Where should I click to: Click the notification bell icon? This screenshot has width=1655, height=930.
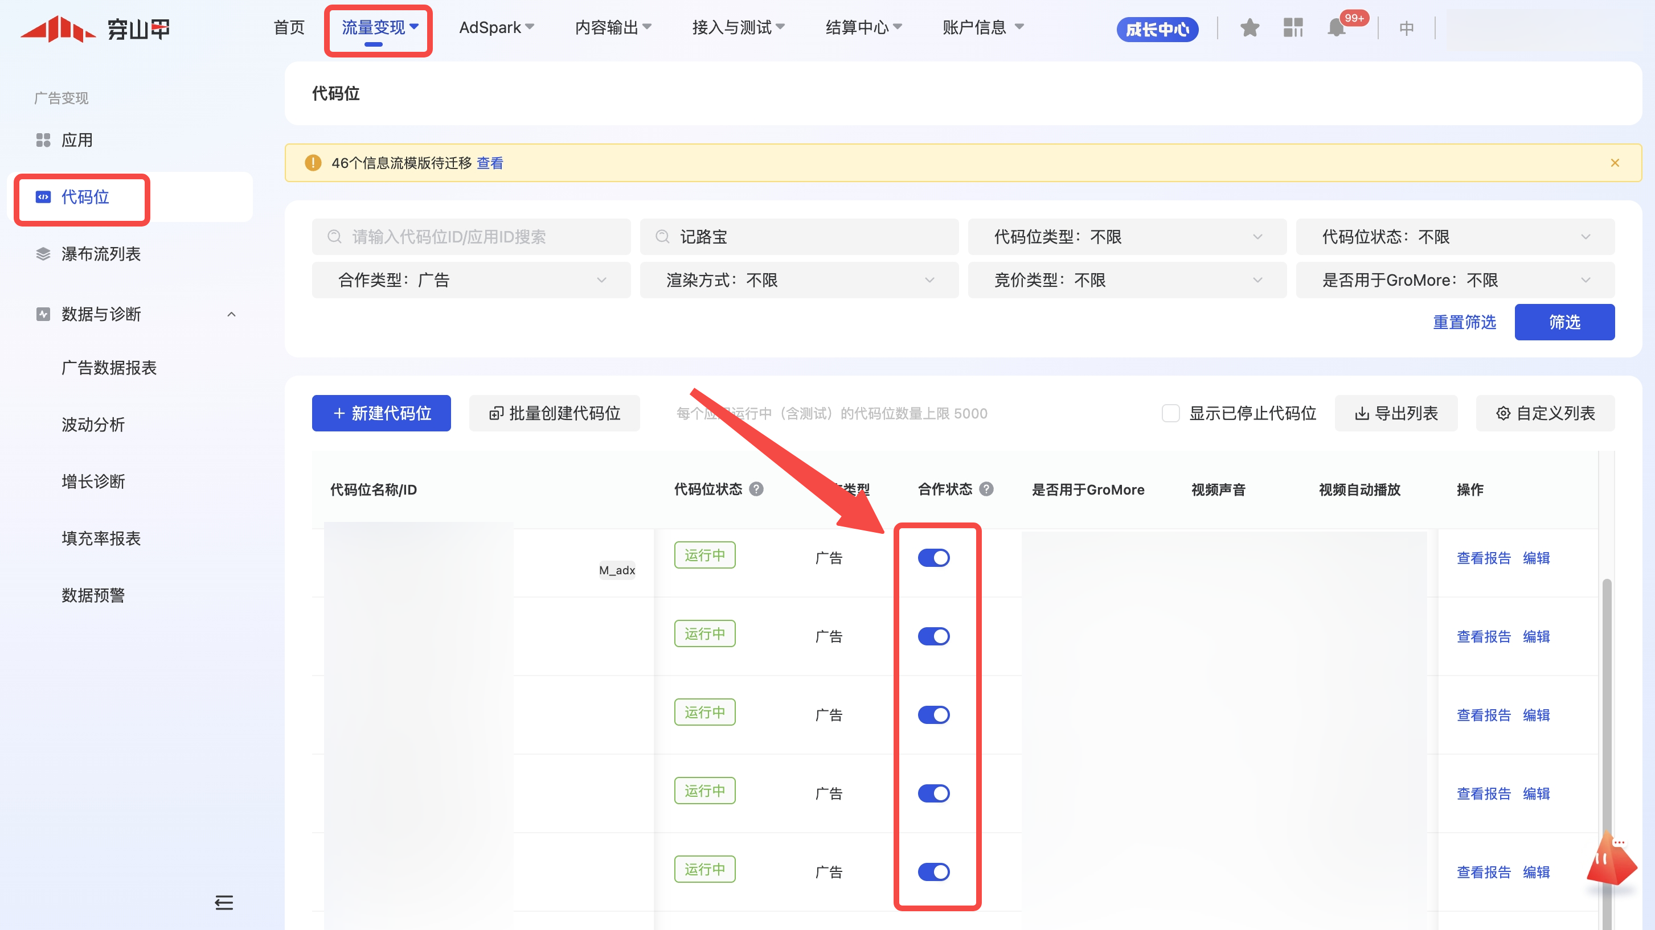(1336, 28)
